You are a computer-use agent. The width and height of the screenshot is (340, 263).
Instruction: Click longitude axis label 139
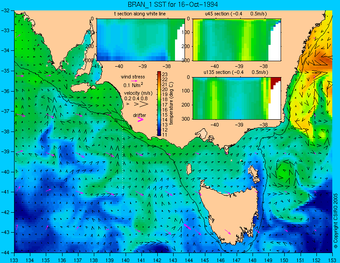click(110, 260)
